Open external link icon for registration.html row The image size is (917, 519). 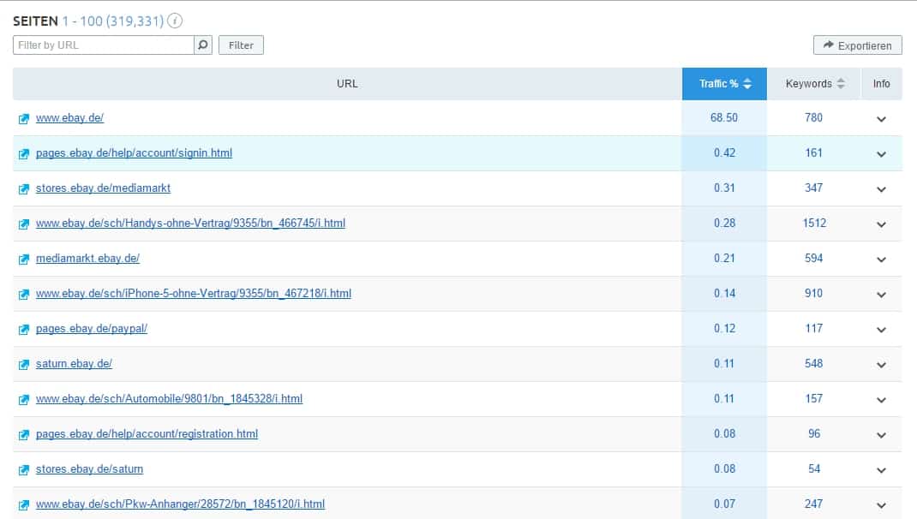tap(23, 434)
